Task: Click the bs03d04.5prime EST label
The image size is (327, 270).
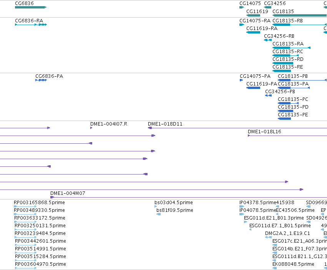Action: point(174,203)
